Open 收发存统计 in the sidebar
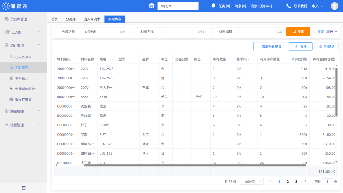343x193 pixels. pyautogui.click(x=24, y=99)
